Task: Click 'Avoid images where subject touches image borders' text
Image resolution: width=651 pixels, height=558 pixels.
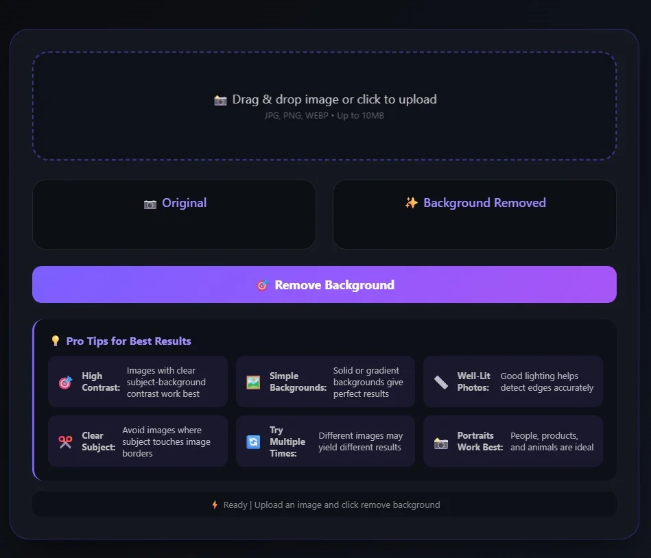Action: (x=166, y=442)
